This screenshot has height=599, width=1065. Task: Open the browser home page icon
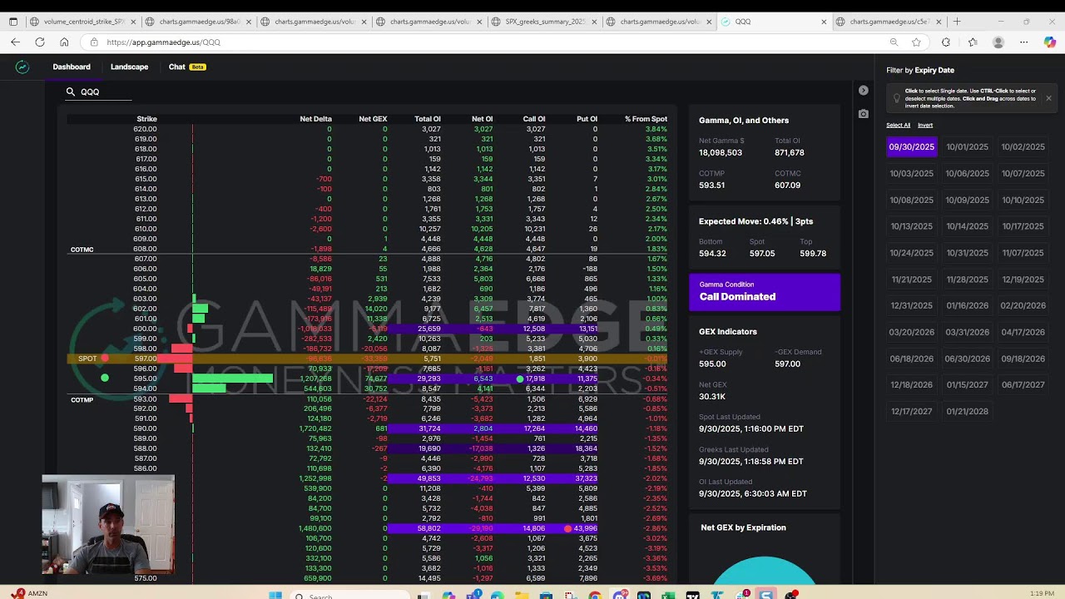tap(64, 42)
